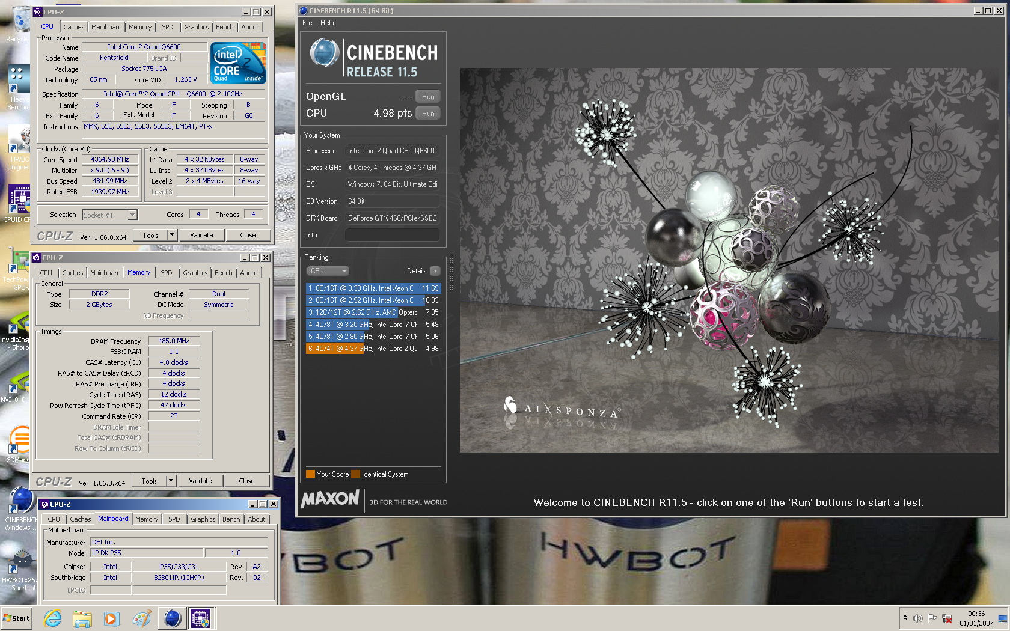Click the Your Score orange legend swatch
The width and height of the screenshot is (1010, 631).
(310, 474)
